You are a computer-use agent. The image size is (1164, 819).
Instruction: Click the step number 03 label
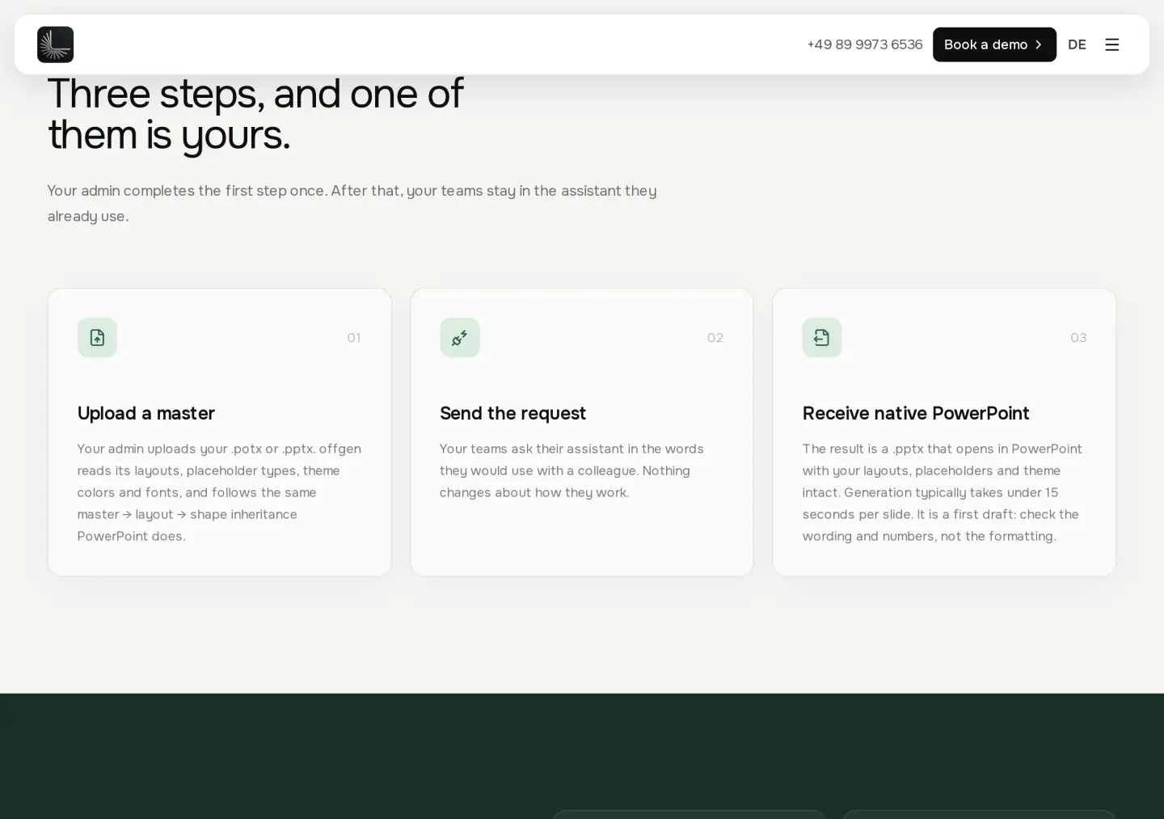pos(1078,338)
